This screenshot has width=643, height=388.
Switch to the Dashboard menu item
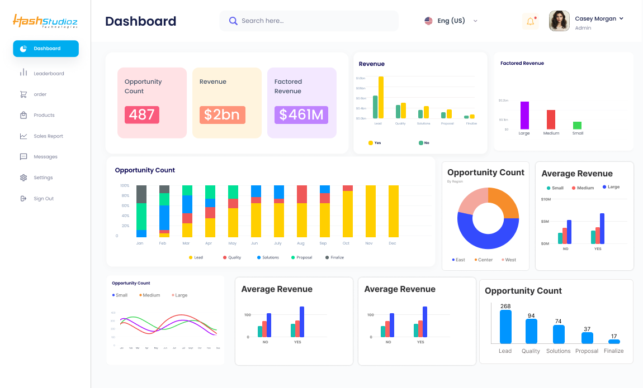(46, 49)
